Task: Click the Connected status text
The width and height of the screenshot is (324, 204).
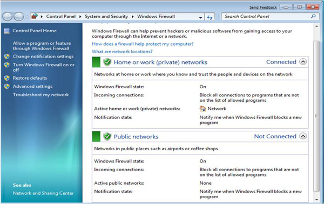Action: (281, 62)
